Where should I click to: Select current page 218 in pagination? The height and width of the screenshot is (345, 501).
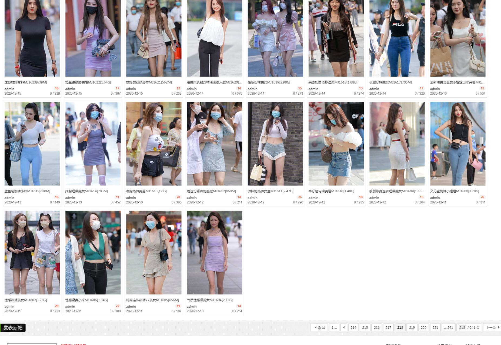pos(400,327)
